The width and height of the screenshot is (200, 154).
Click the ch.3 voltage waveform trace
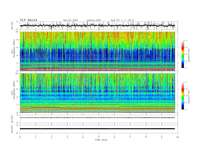click(x=97, y=118)
